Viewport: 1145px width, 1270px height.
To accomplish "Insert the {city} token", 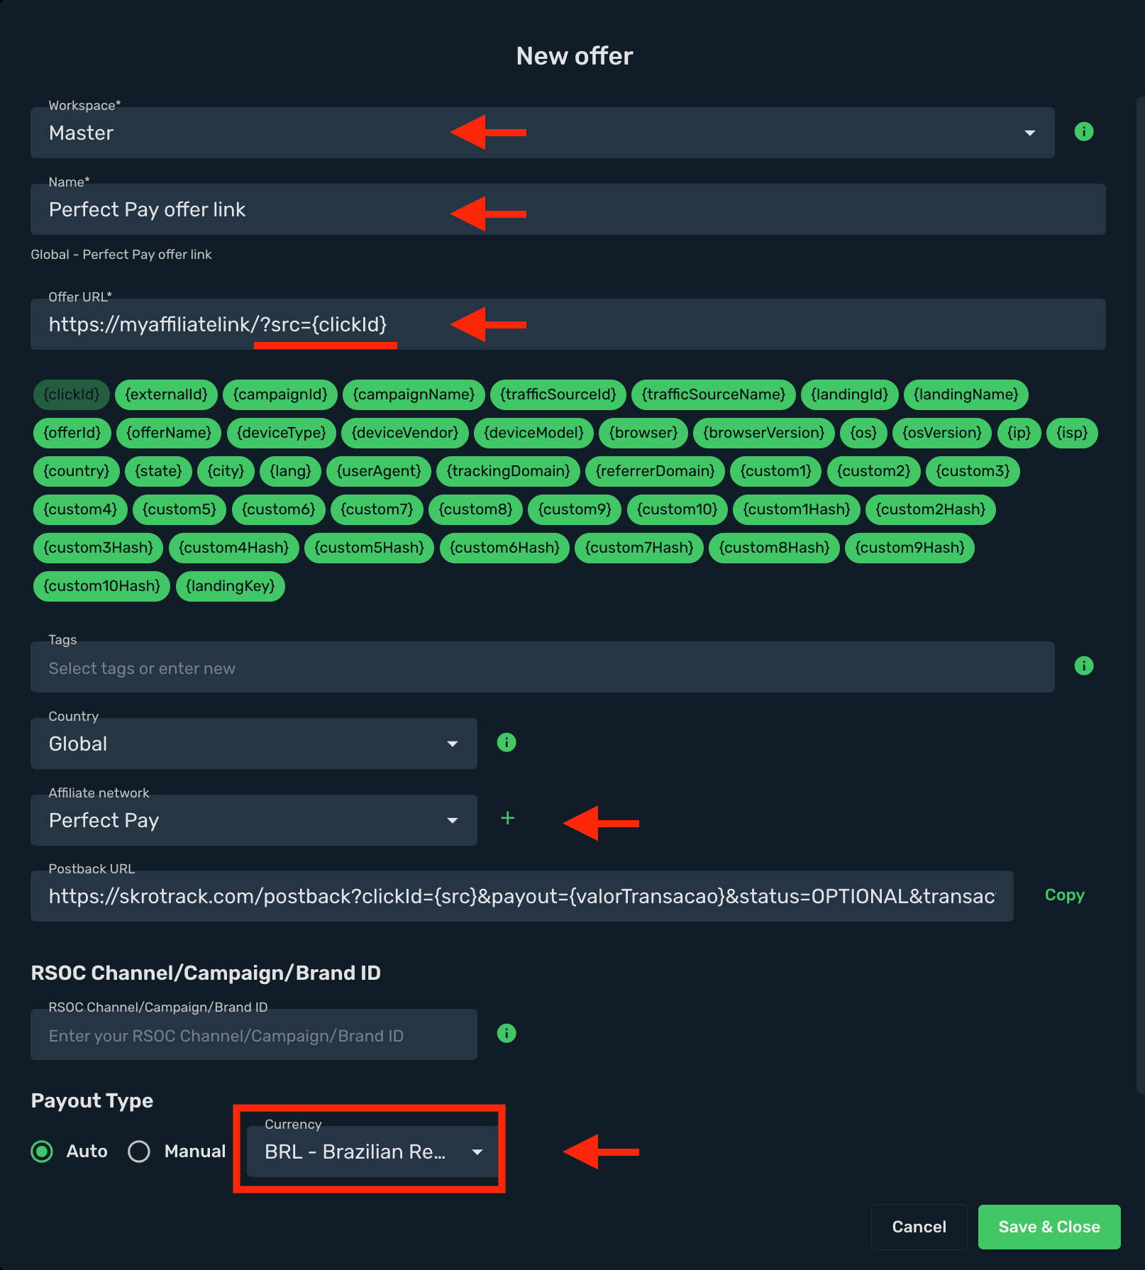I will click(x=226, y=471).
